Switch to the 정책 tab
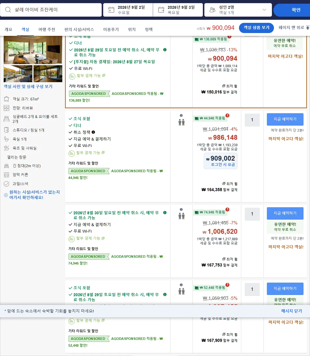 pyautogui.click(x=149, y=29)
